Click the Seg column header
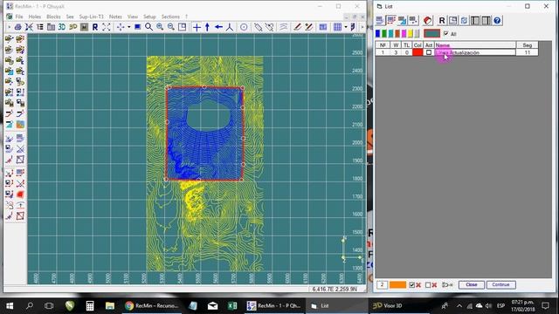559x314 pixels. [527, 45]
